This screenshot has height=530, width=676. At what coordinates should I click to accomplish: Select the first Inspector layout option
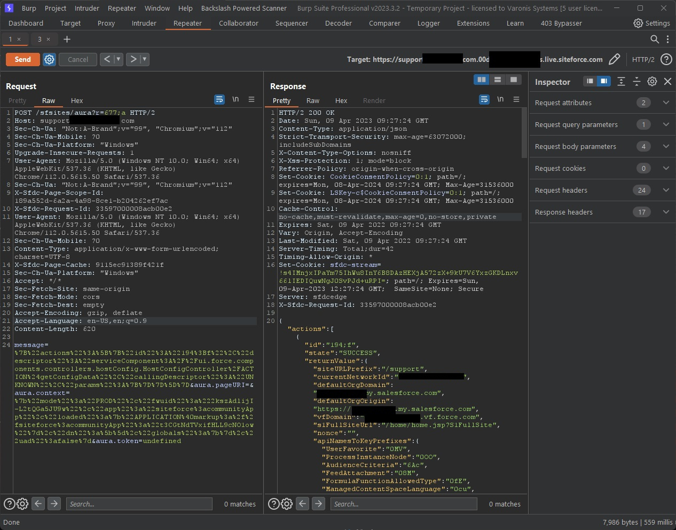(590, 81)
